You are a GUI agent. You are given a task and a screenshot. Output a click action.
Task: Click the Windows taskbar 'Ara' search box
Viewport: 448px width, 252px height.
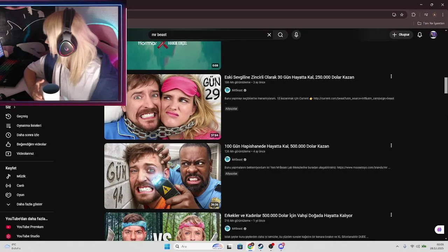click(x=199, y=246)
